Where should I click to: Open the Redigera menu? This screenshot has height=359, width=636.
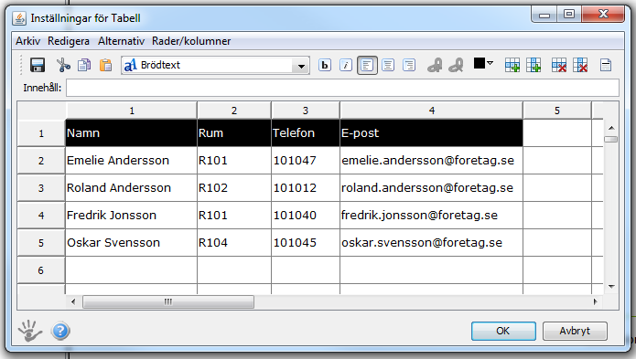tap(69, 41)
